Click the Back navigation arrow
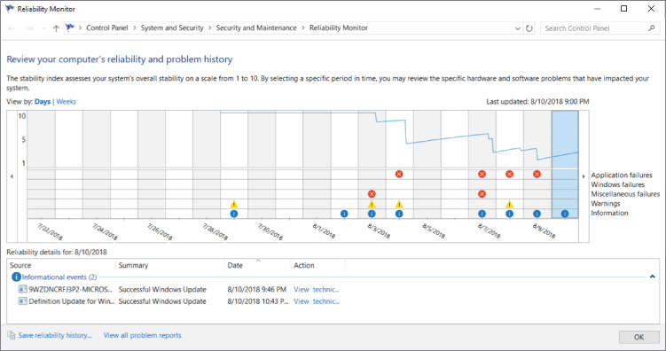The height and width of the screenshot is (351, 666). click(12, 28)
